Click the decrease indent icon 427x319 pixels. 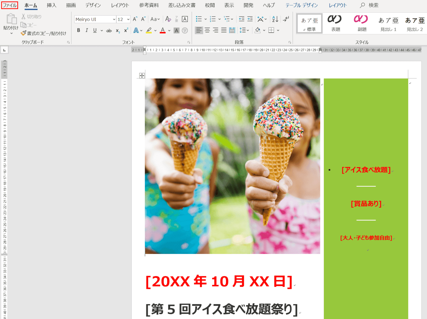click(x=241, y=19)
